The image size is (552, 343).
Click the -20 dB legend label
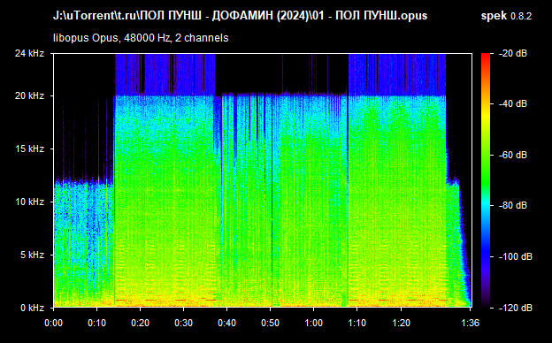pyautogui.click(x=513, y=53)
